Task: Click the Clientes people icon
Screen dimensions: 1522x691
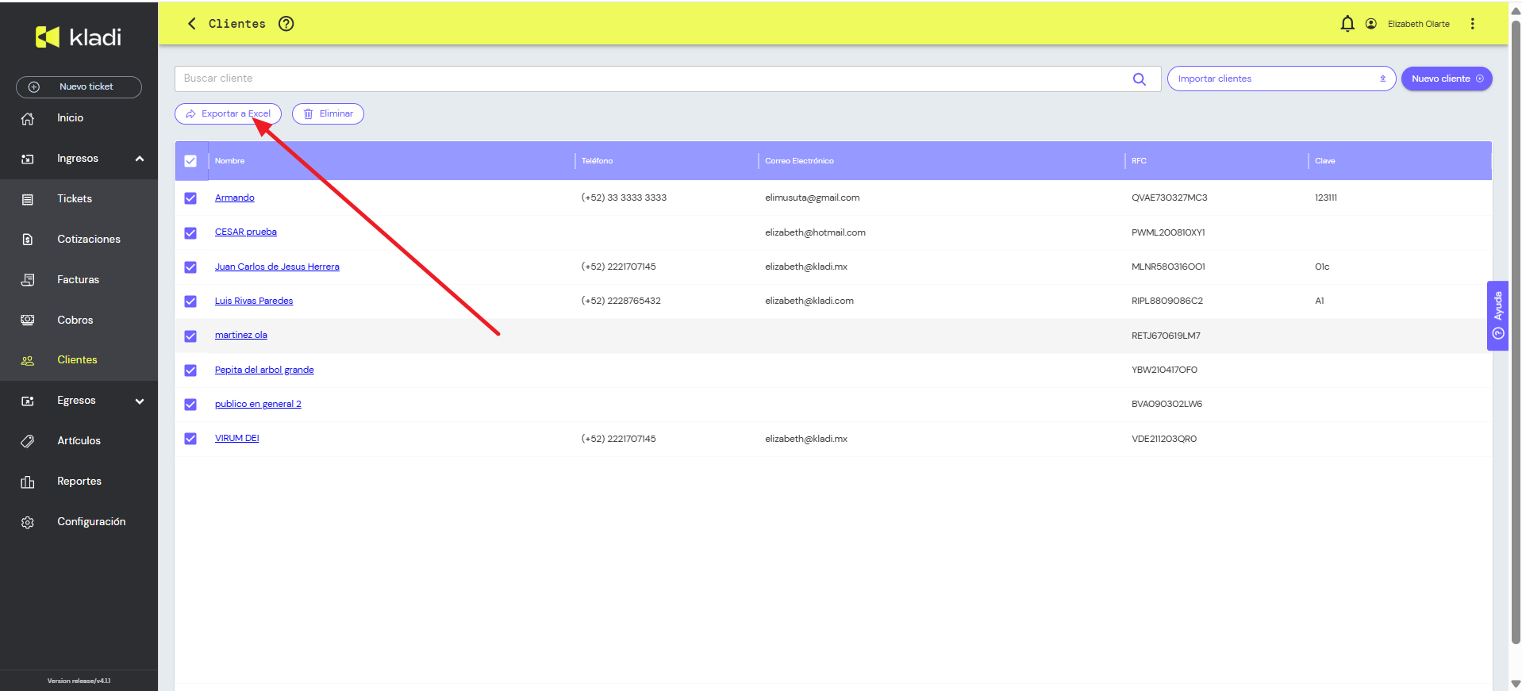Action: 28,360
